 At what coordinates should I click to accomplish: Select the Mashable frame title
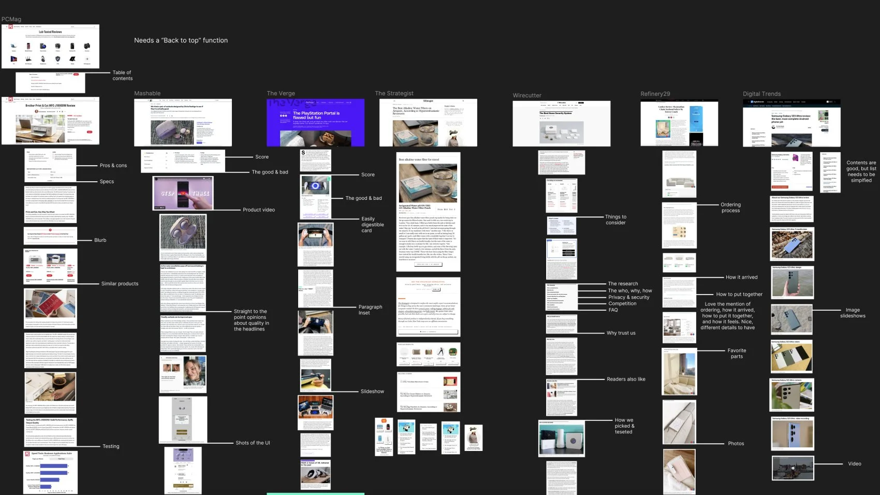(x=148, y=94)
